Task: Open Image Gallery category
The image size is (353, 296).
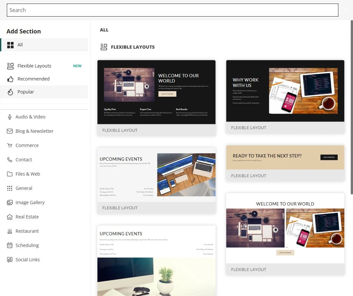Action: pyautogui.click(x=44, y=203)
